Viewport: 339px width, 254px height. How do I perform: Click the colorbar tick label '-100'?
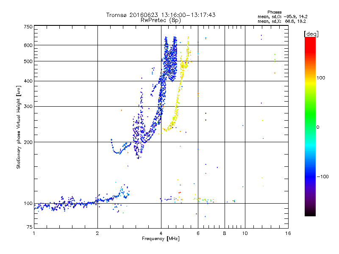pyautogui.click(x=322, y=177)
